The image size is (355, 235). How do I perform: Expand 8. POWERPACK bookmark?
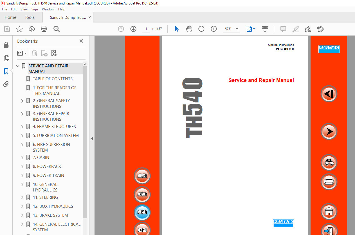22,166
